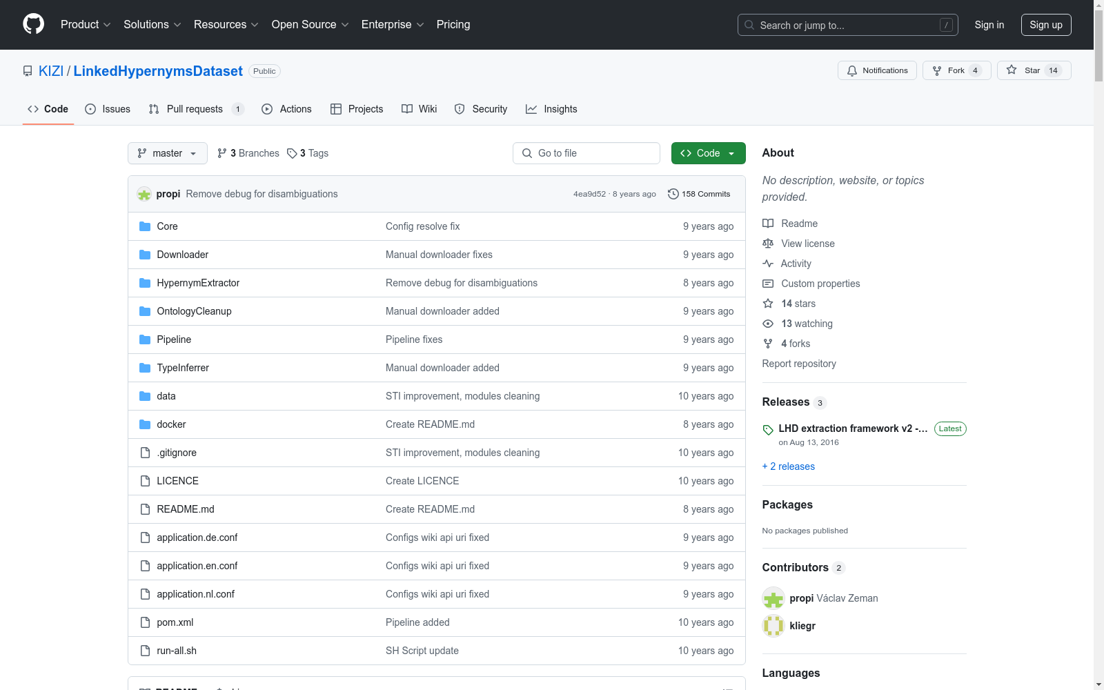The image size is (1104, 690).
Task: Switch to the Projects tab
Action: (x=357, y=109)
